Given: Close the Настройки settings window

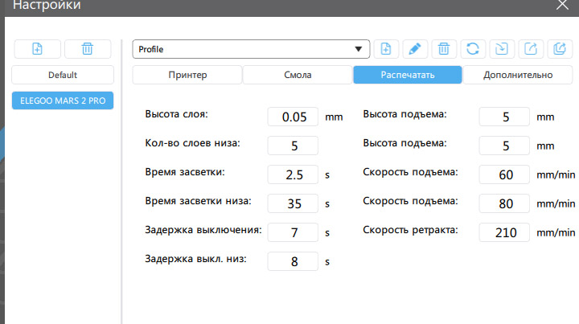Looking at the screenshot, I should (x=561, y=5).
